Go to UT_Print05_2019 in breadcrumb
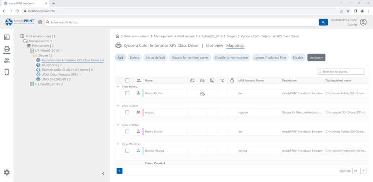 coord(211,36)
